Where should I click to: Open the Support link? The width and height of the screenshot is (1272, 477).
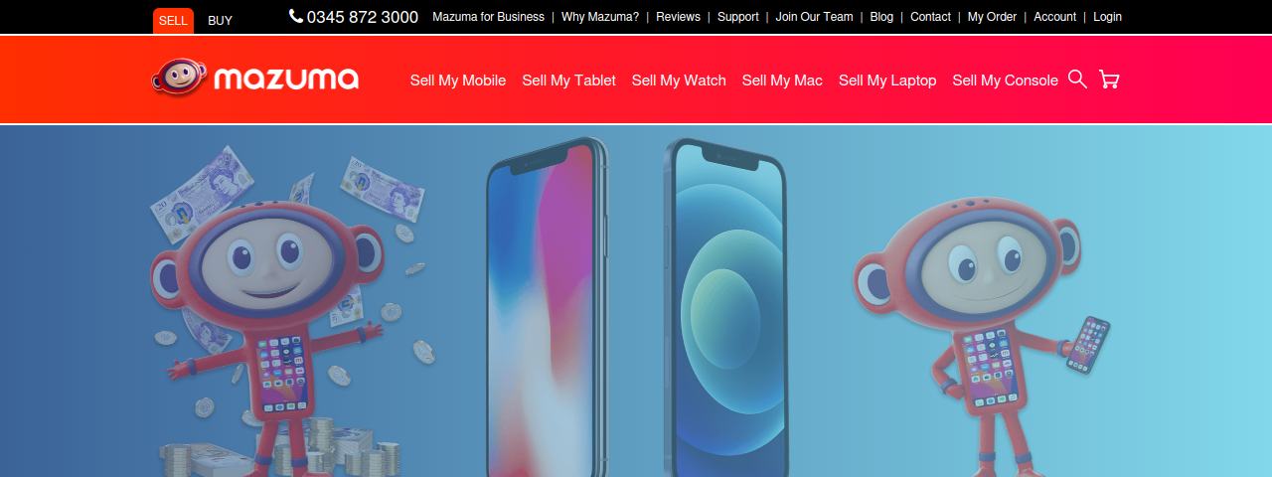pyautogui.click(x=737, y=17)
